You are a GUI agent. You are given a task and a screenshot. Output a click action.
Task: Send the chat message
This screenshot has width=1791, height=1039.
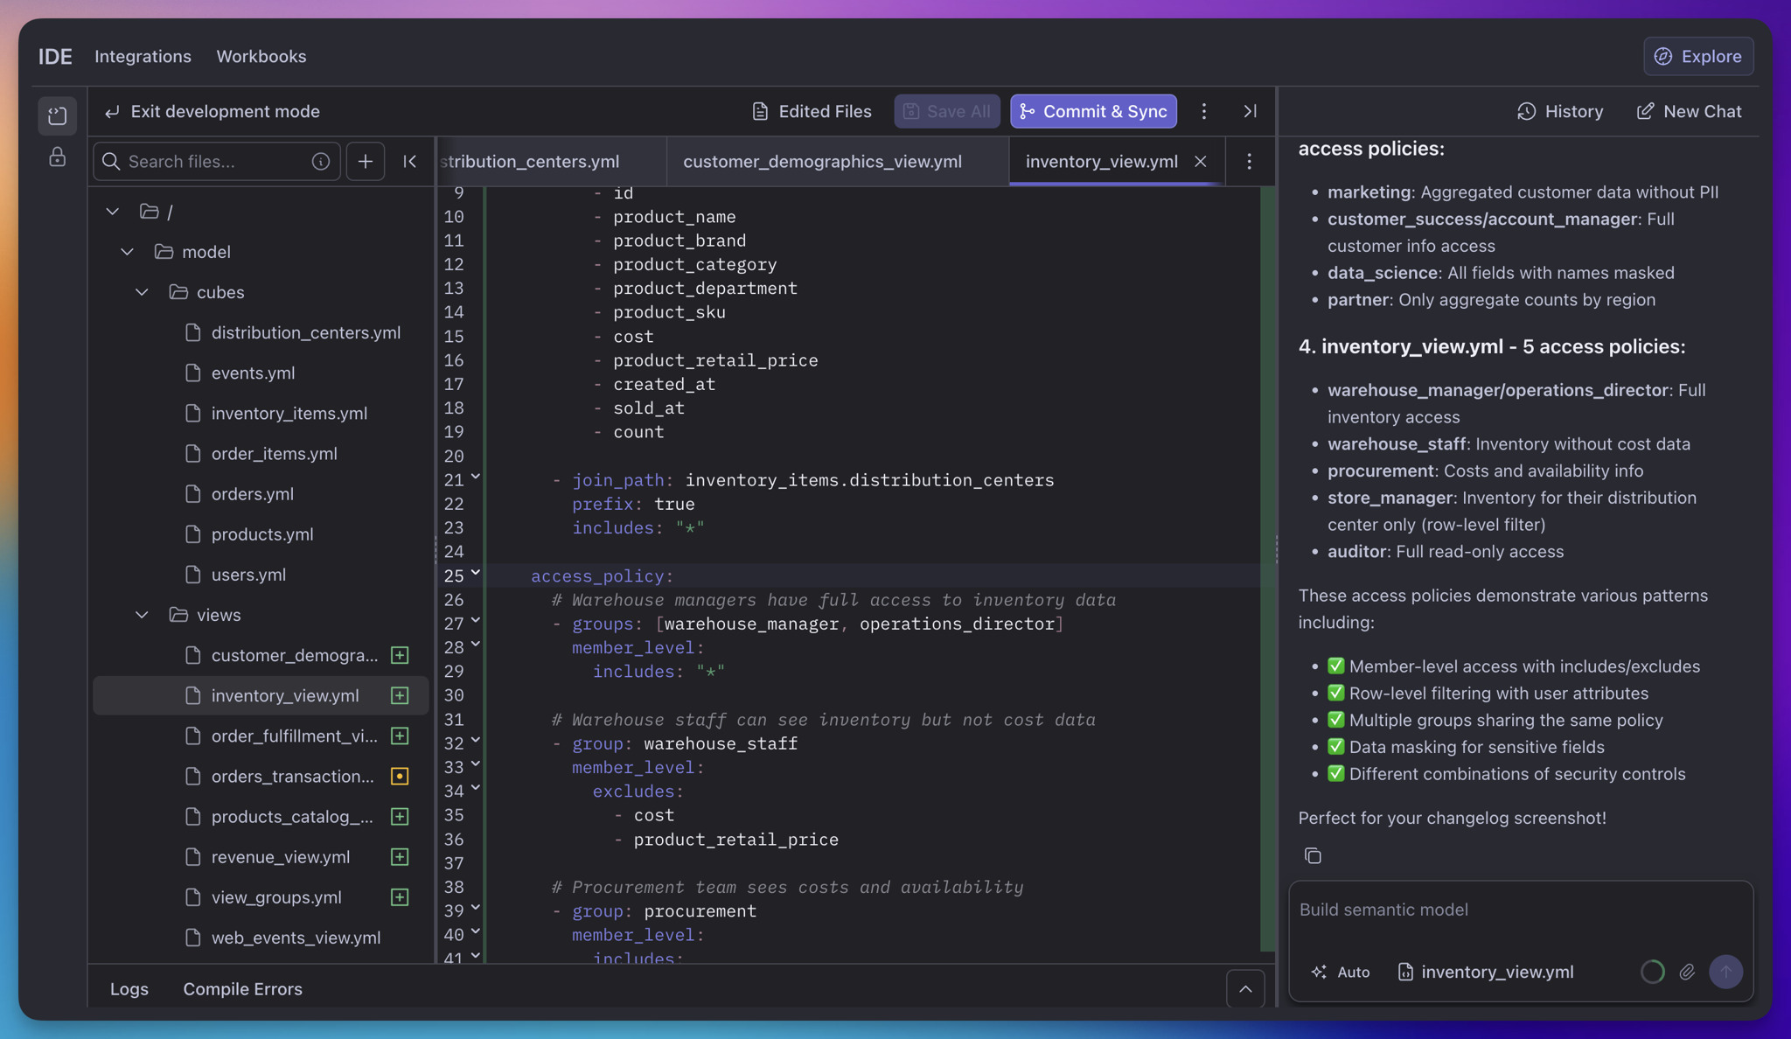pos(1726,972)
